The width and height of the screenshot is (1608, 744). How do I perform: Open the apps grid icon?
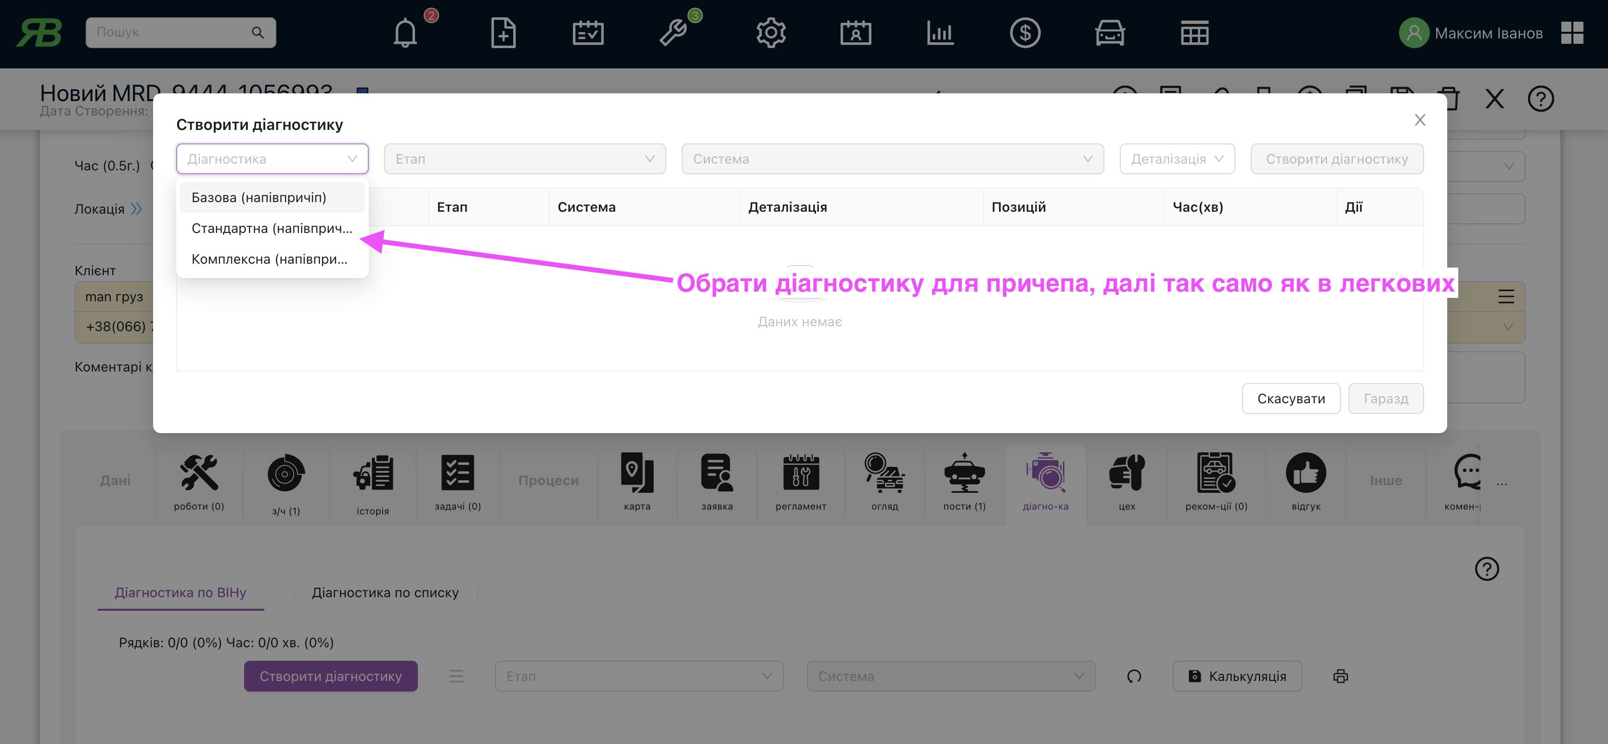point(1572,33)
